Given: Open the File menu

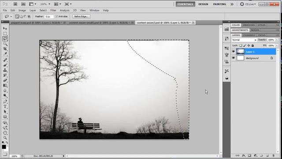Looking at the screenshot, I should 5,11.
